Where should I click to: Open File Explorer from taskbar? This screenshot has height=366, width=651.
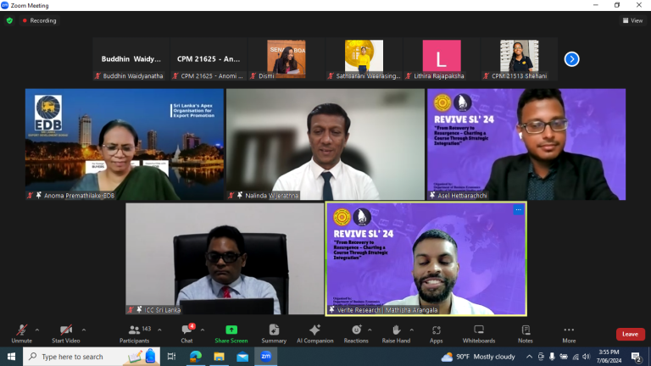(x=219, y=357)
